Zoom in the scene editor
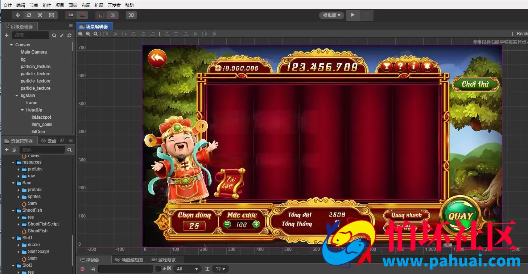 coord(81,34)
